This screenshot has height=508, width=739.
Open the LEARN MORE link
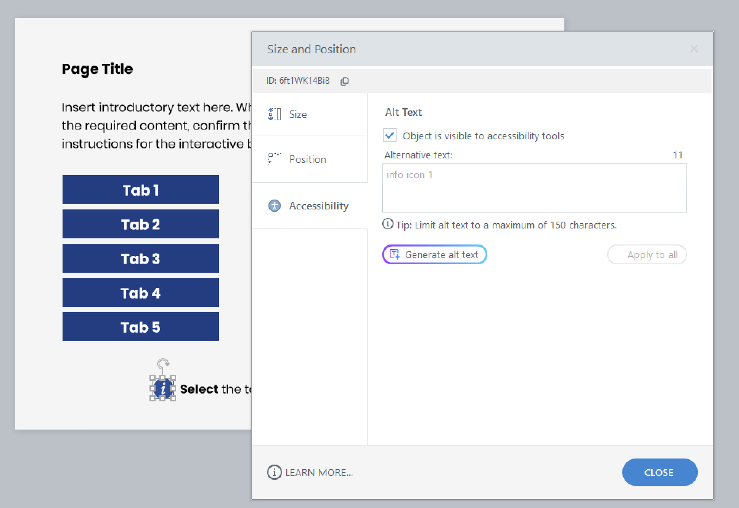(x=319, y=473)
